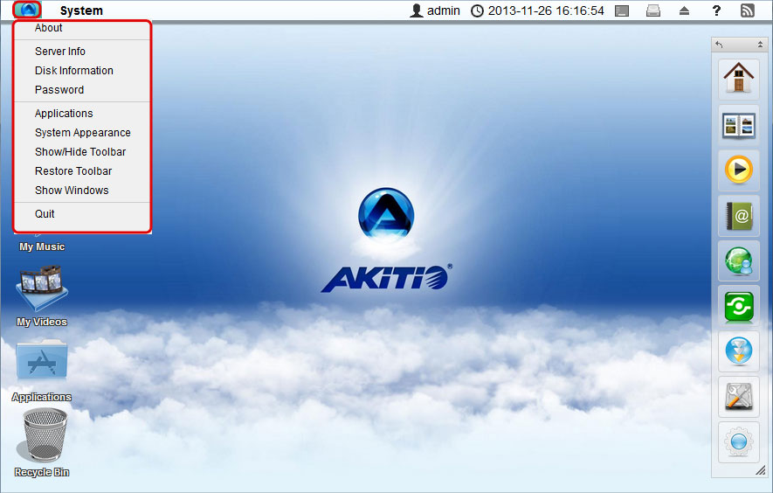Select Show Windows menu item

pyautogui.click(x=72, y=191)
